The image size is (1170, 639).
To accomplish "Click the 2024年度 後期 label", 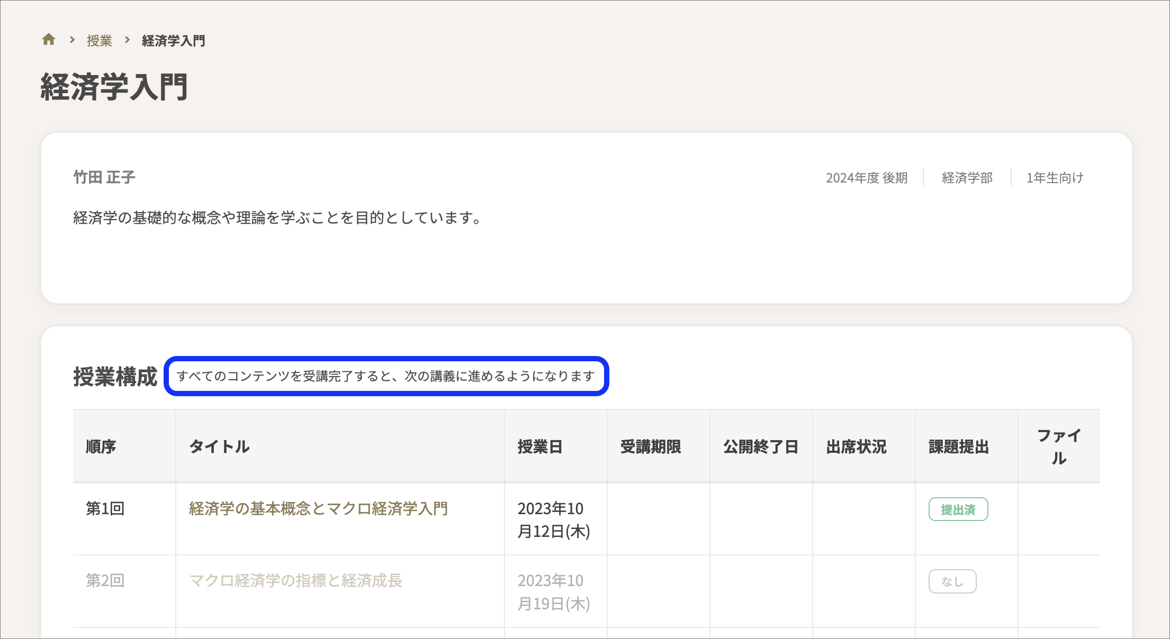I will tap(867, 178).
